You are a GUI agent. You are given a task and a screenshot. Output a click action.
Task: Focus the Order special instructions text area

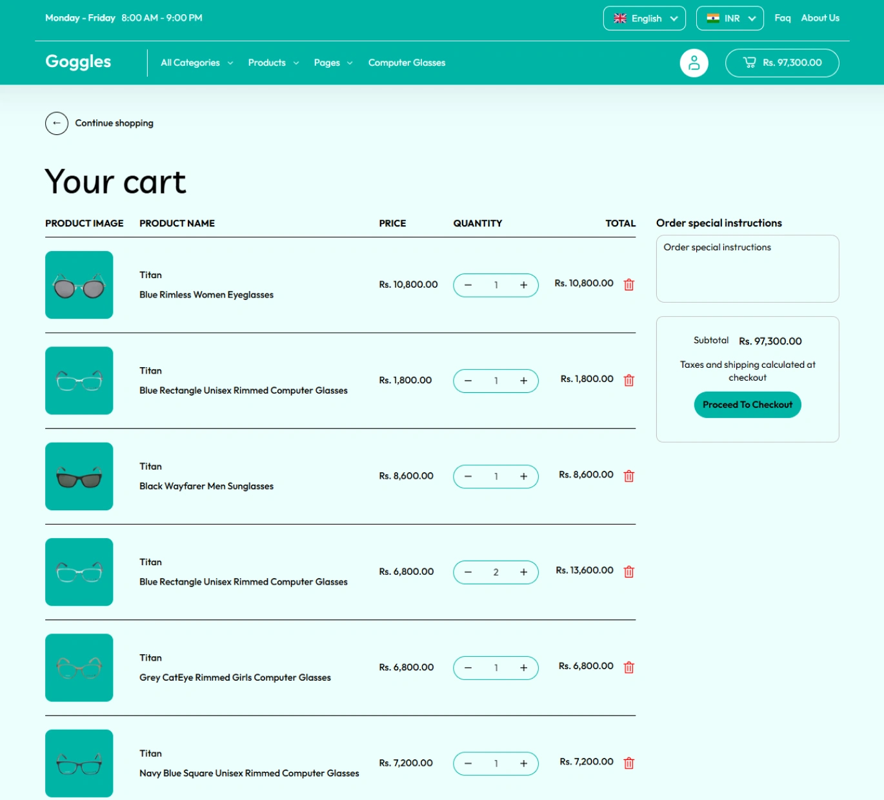pos(747,268)
